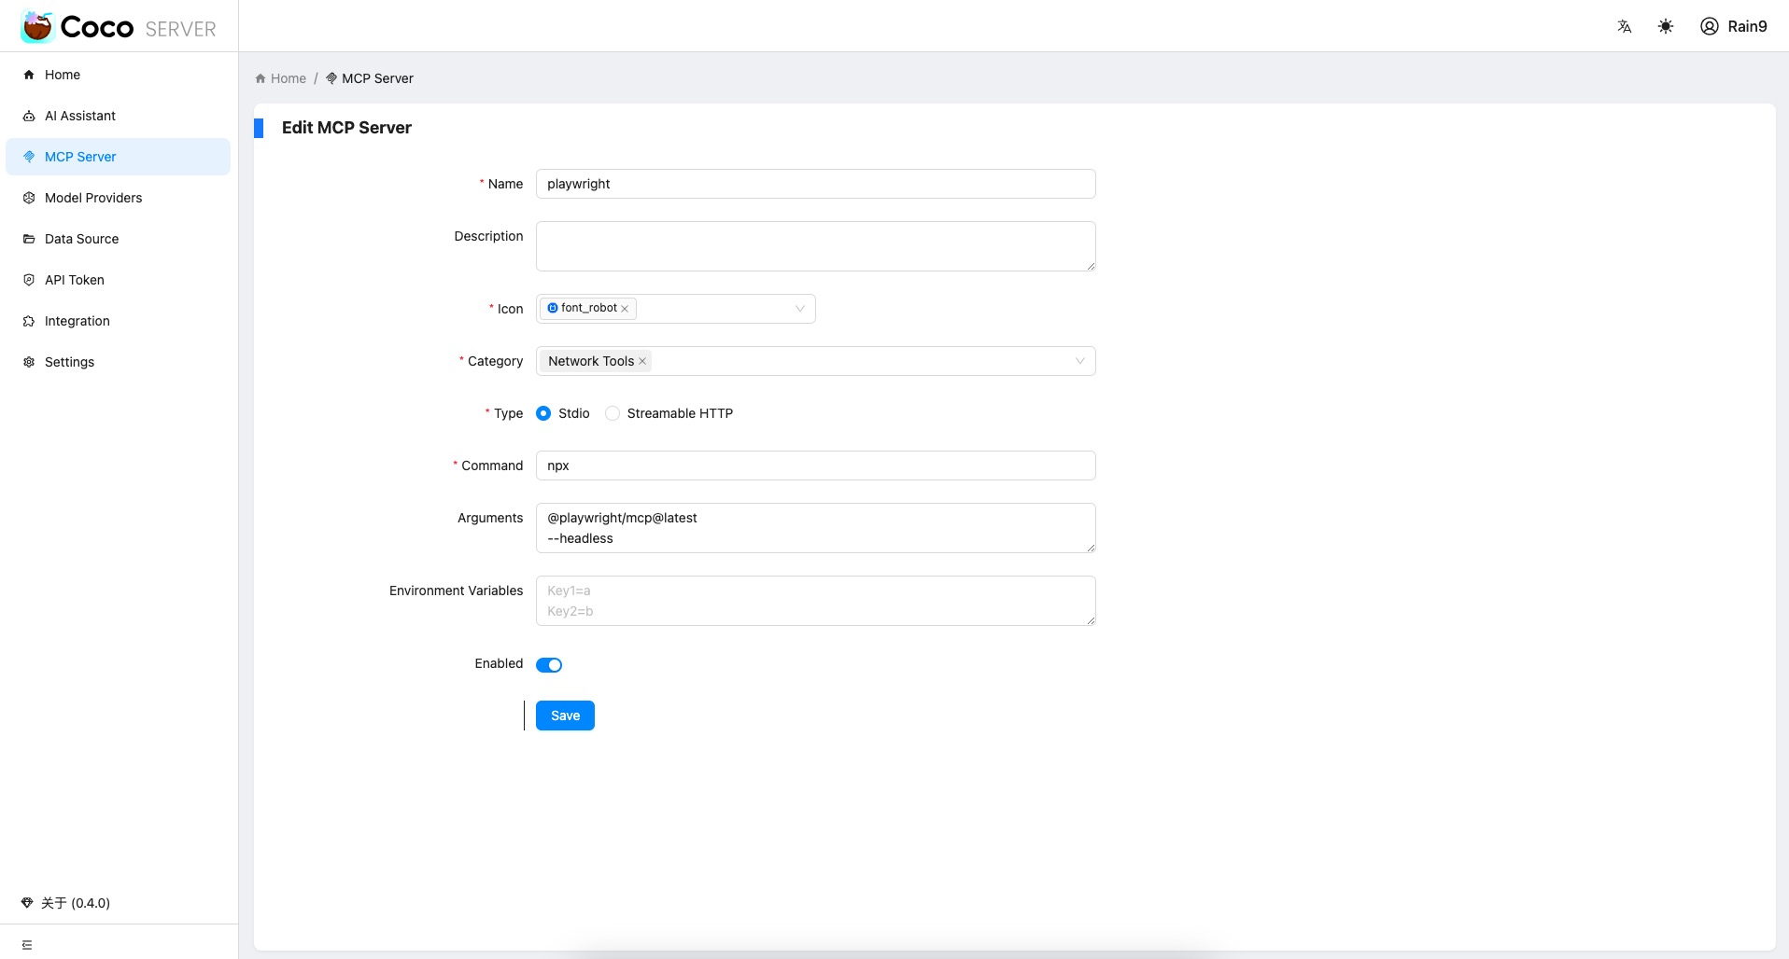Click the About diamond icon in sidebar
Image resolution: width=1789 pixels, height=959 pixels.
27,903
